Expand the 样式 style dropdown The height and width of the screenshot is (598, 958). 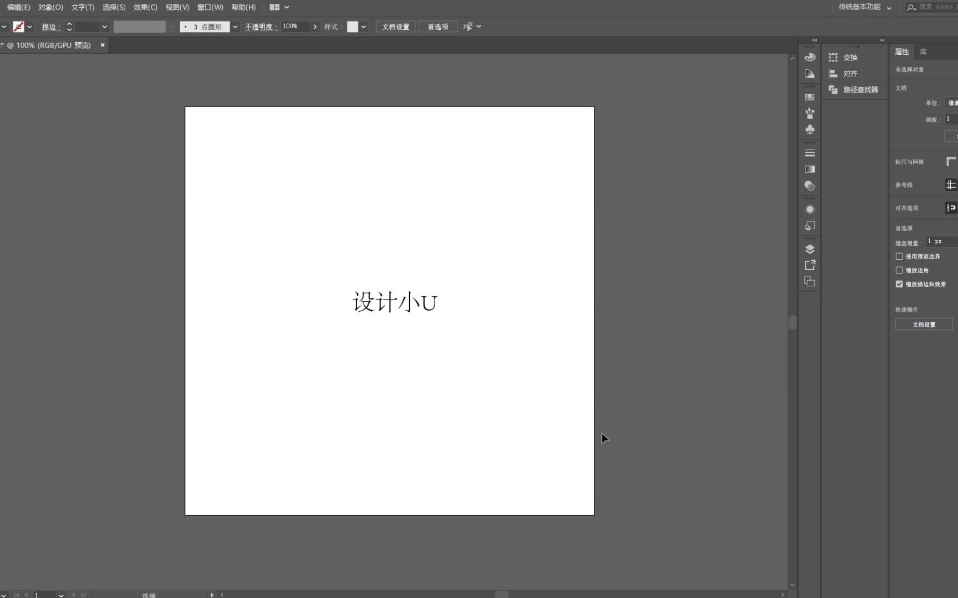[364, 27]
